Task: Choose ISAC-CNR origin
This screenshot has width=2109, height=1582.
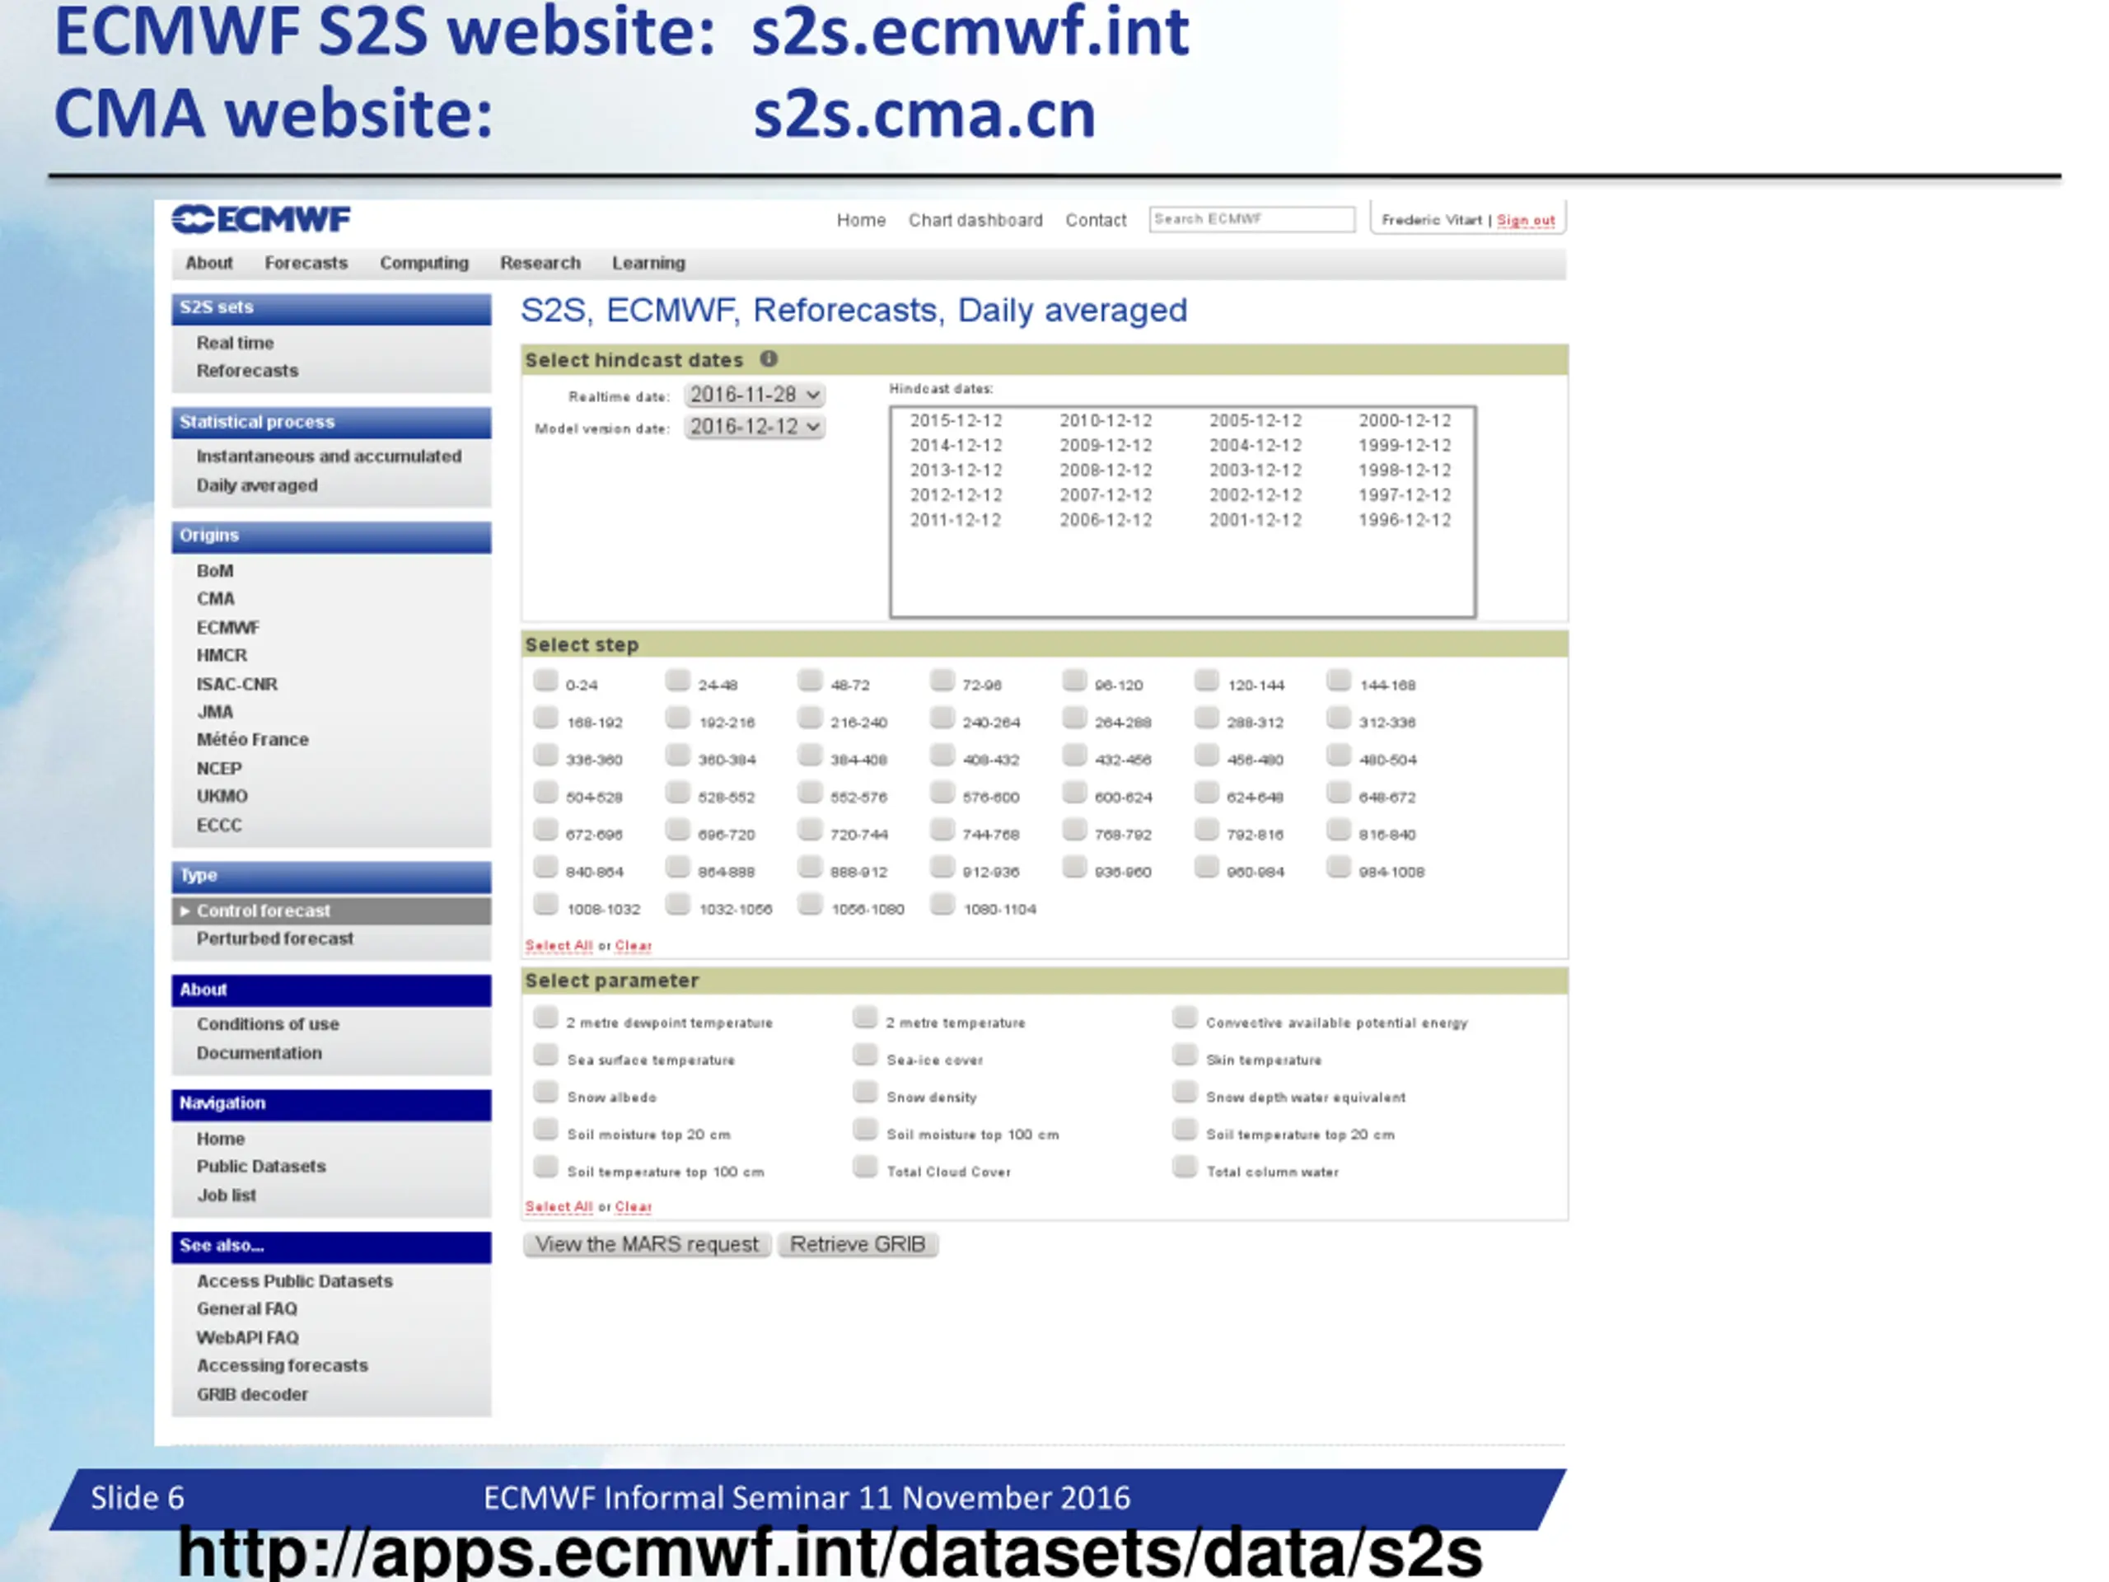Action: (236, 685)
